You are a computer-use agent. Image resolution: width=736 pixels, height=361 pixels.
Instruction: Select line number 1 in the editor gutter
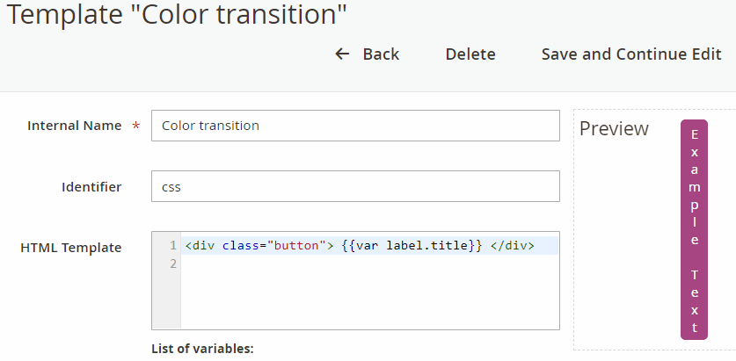tap(172, 245)
